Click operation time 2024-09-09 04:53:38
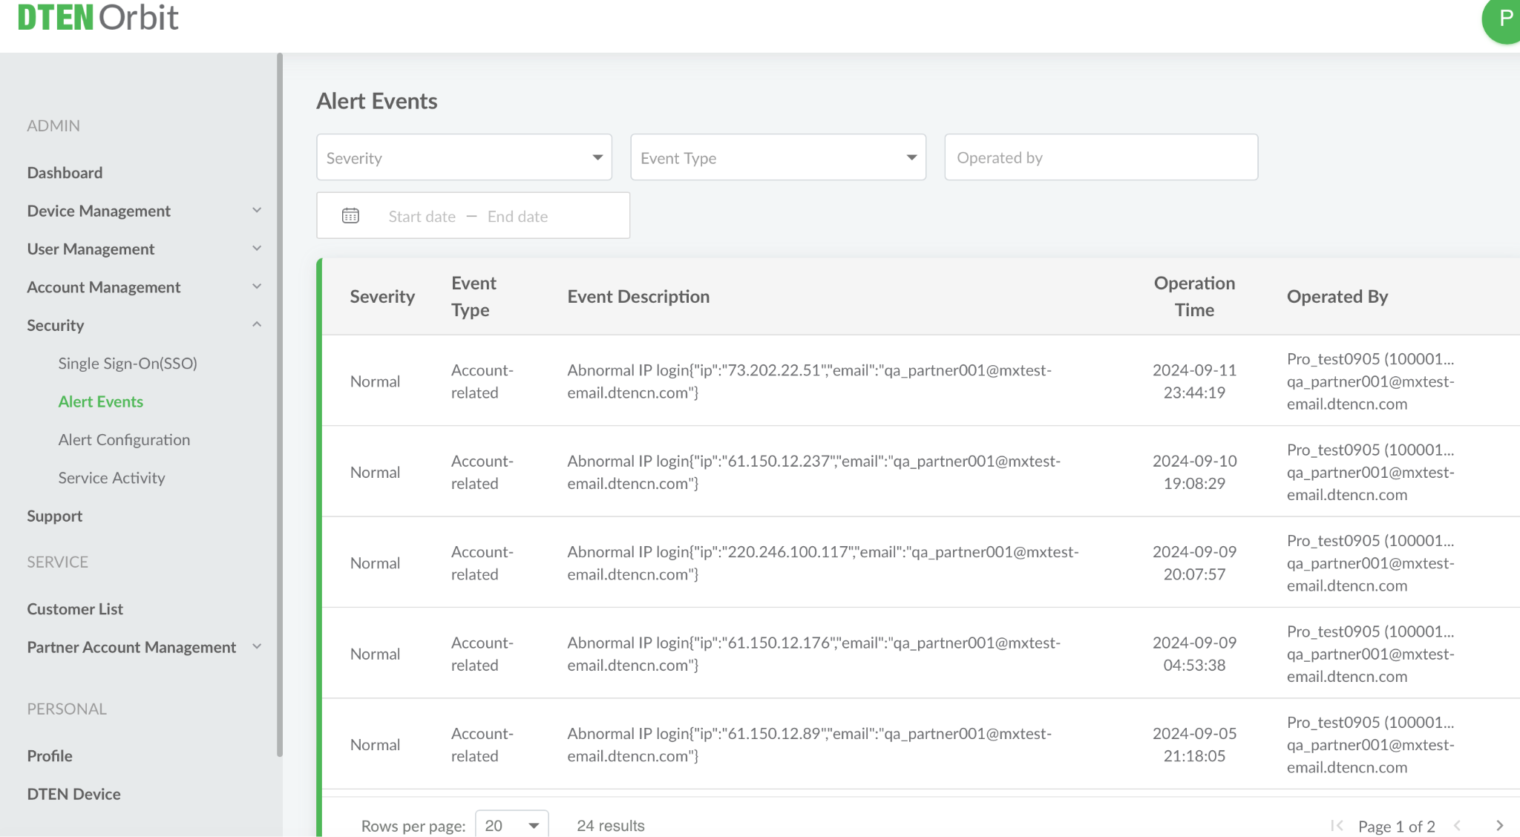 coord(1194,654)
